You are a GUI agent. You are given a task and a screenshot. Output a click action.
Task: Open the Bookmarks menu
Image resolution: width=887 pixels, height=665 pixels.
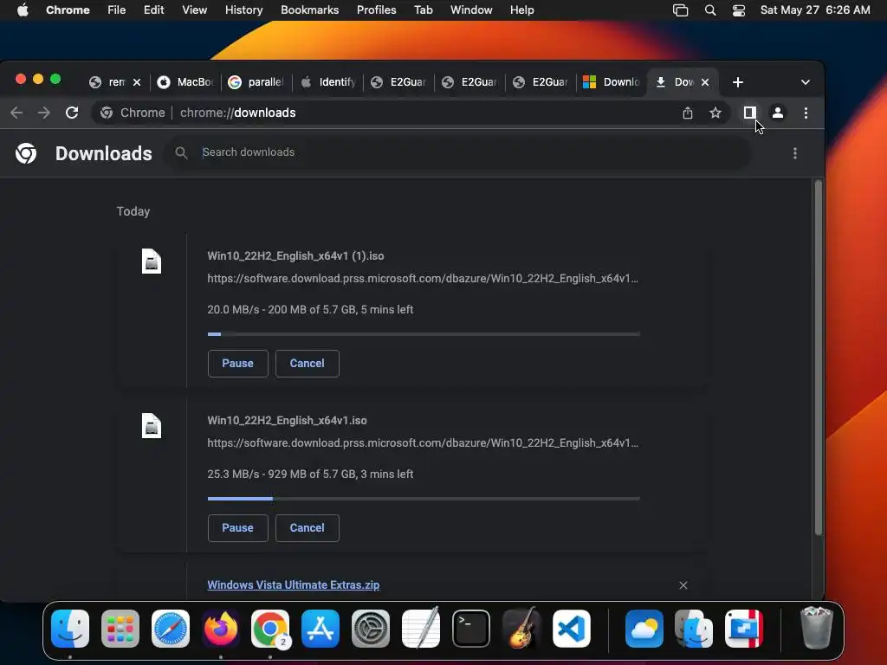(x=309, y=10)
